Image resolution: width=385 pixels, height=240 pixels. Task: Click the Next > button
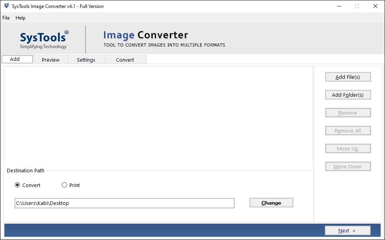[x=348, y=231]
